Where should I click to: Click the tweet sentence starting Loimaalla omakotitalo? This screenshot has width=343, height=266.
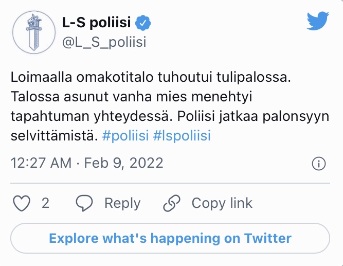coord(151,77)
